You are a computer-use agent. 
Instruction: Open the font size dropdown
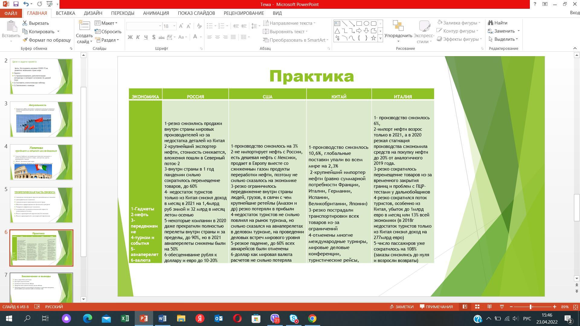174,26
